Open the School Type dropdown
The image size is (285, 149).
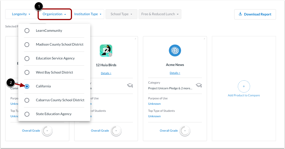[121, 14]
